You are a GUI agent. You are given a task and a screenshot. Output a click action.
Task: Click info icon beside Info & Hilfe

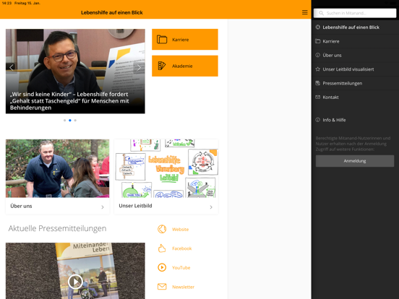pos(317,120)
